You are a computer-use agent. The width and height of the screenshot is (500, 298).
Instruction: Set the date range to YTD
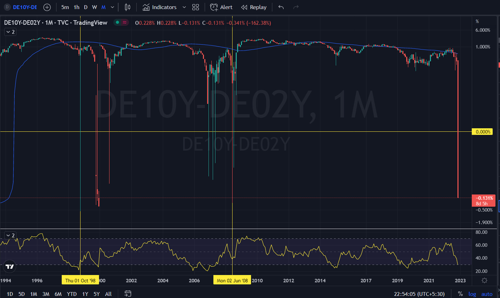click(72, 294)
